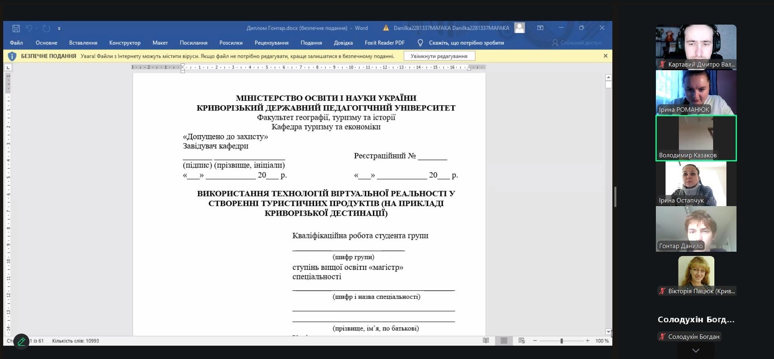Click the 100 % zoom level button
The image size is (774, 359).
click(x=602, y=341)
